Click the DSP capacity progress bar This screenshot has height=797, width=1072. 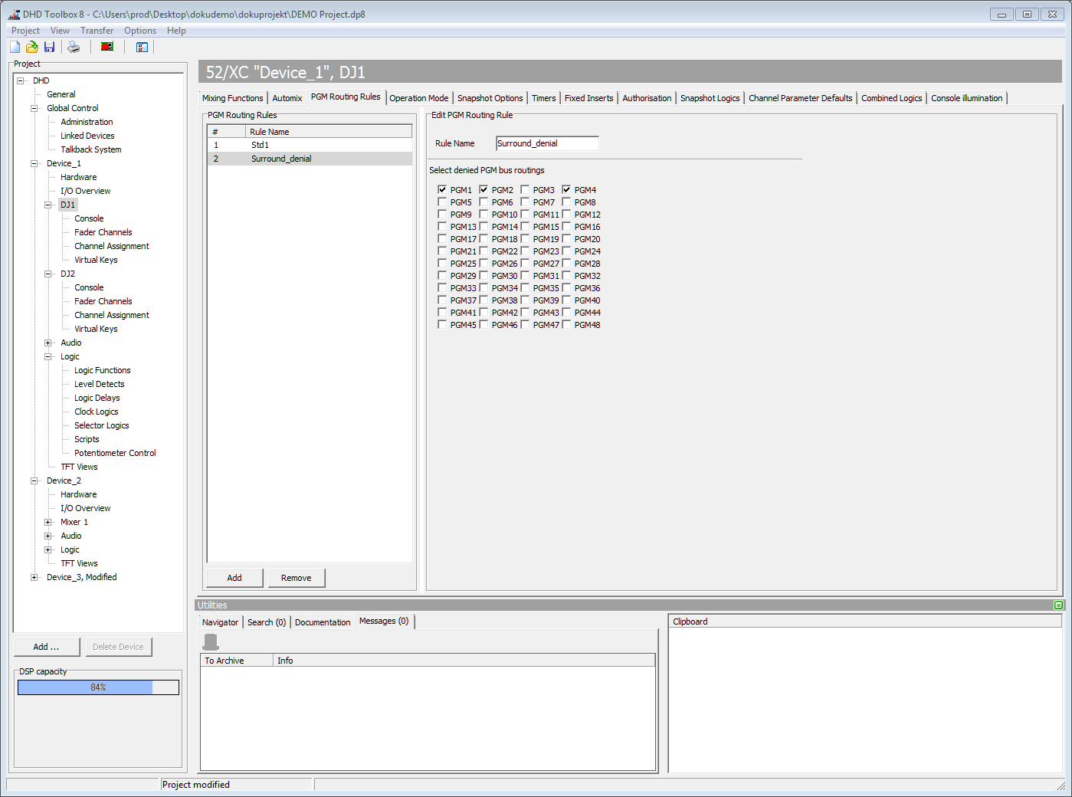[x=98, y=687]
